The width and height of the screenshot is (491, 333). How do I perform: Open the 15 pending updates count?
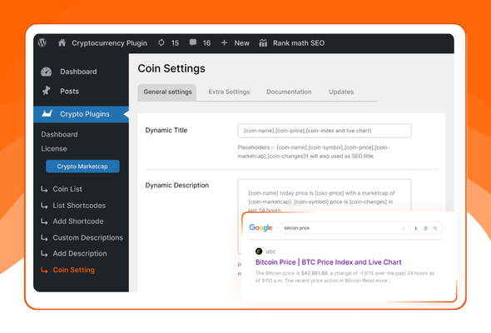(175, 43)
